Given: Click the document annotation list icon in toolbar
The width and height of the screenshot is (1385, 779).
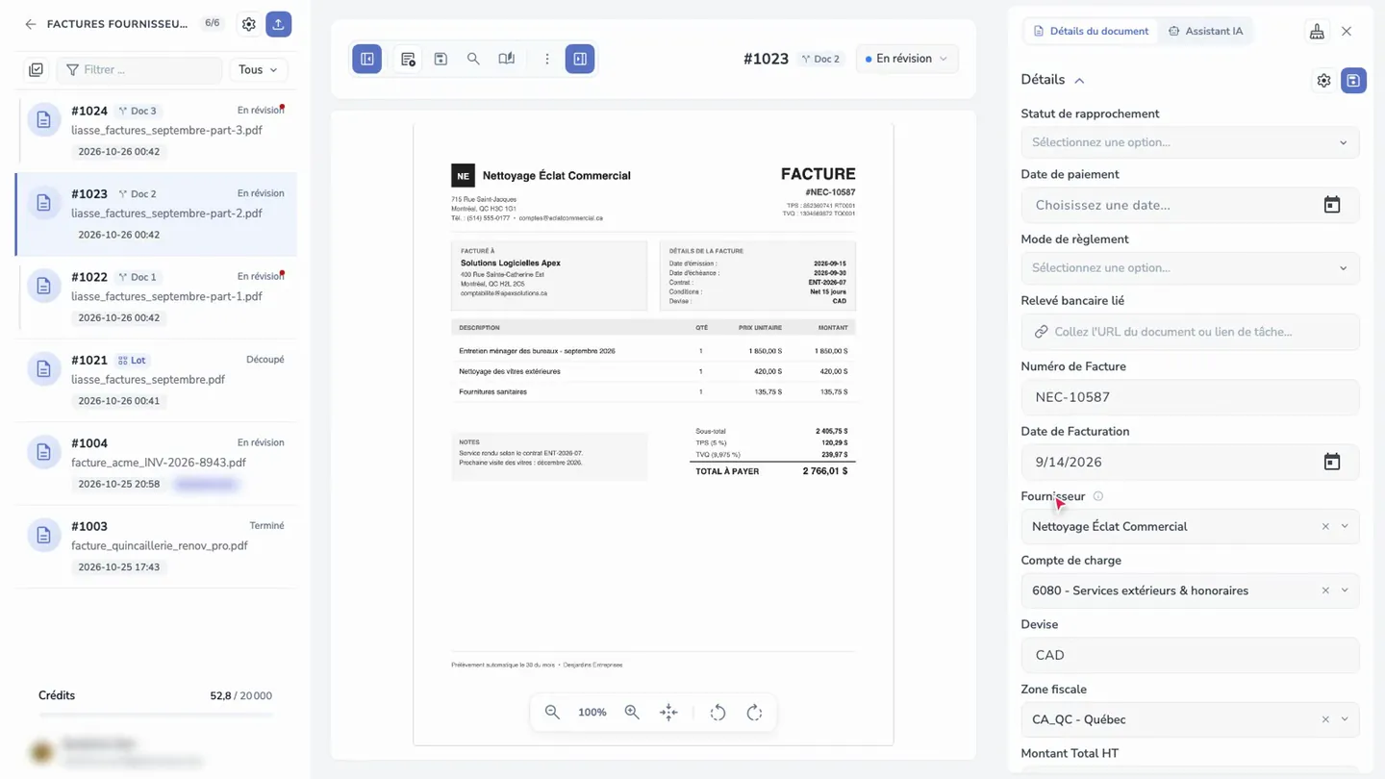Looking at the screenshot, I should point(408,59).
